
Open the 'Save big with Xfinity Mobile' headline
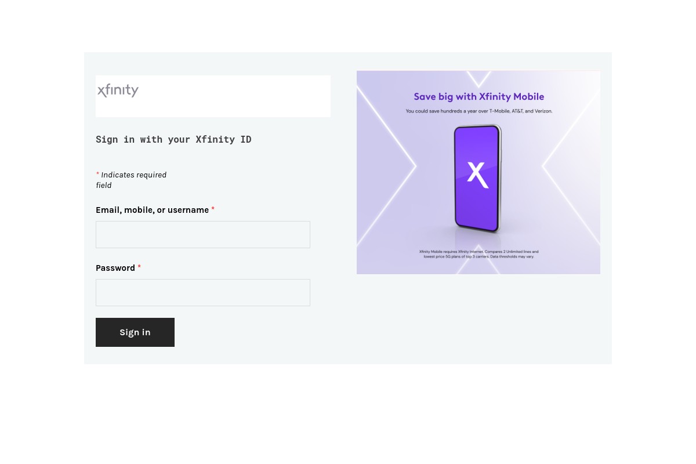point(479,97)
